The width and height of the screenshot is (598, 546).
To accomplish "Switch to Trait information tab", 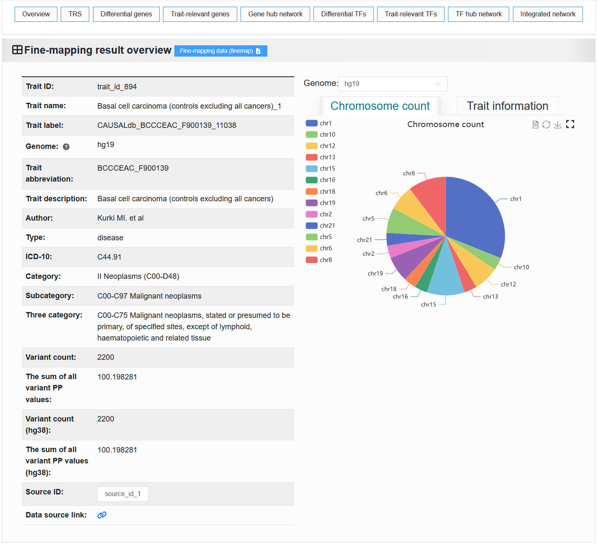I will pyautogui.click(x=507, y=106).
